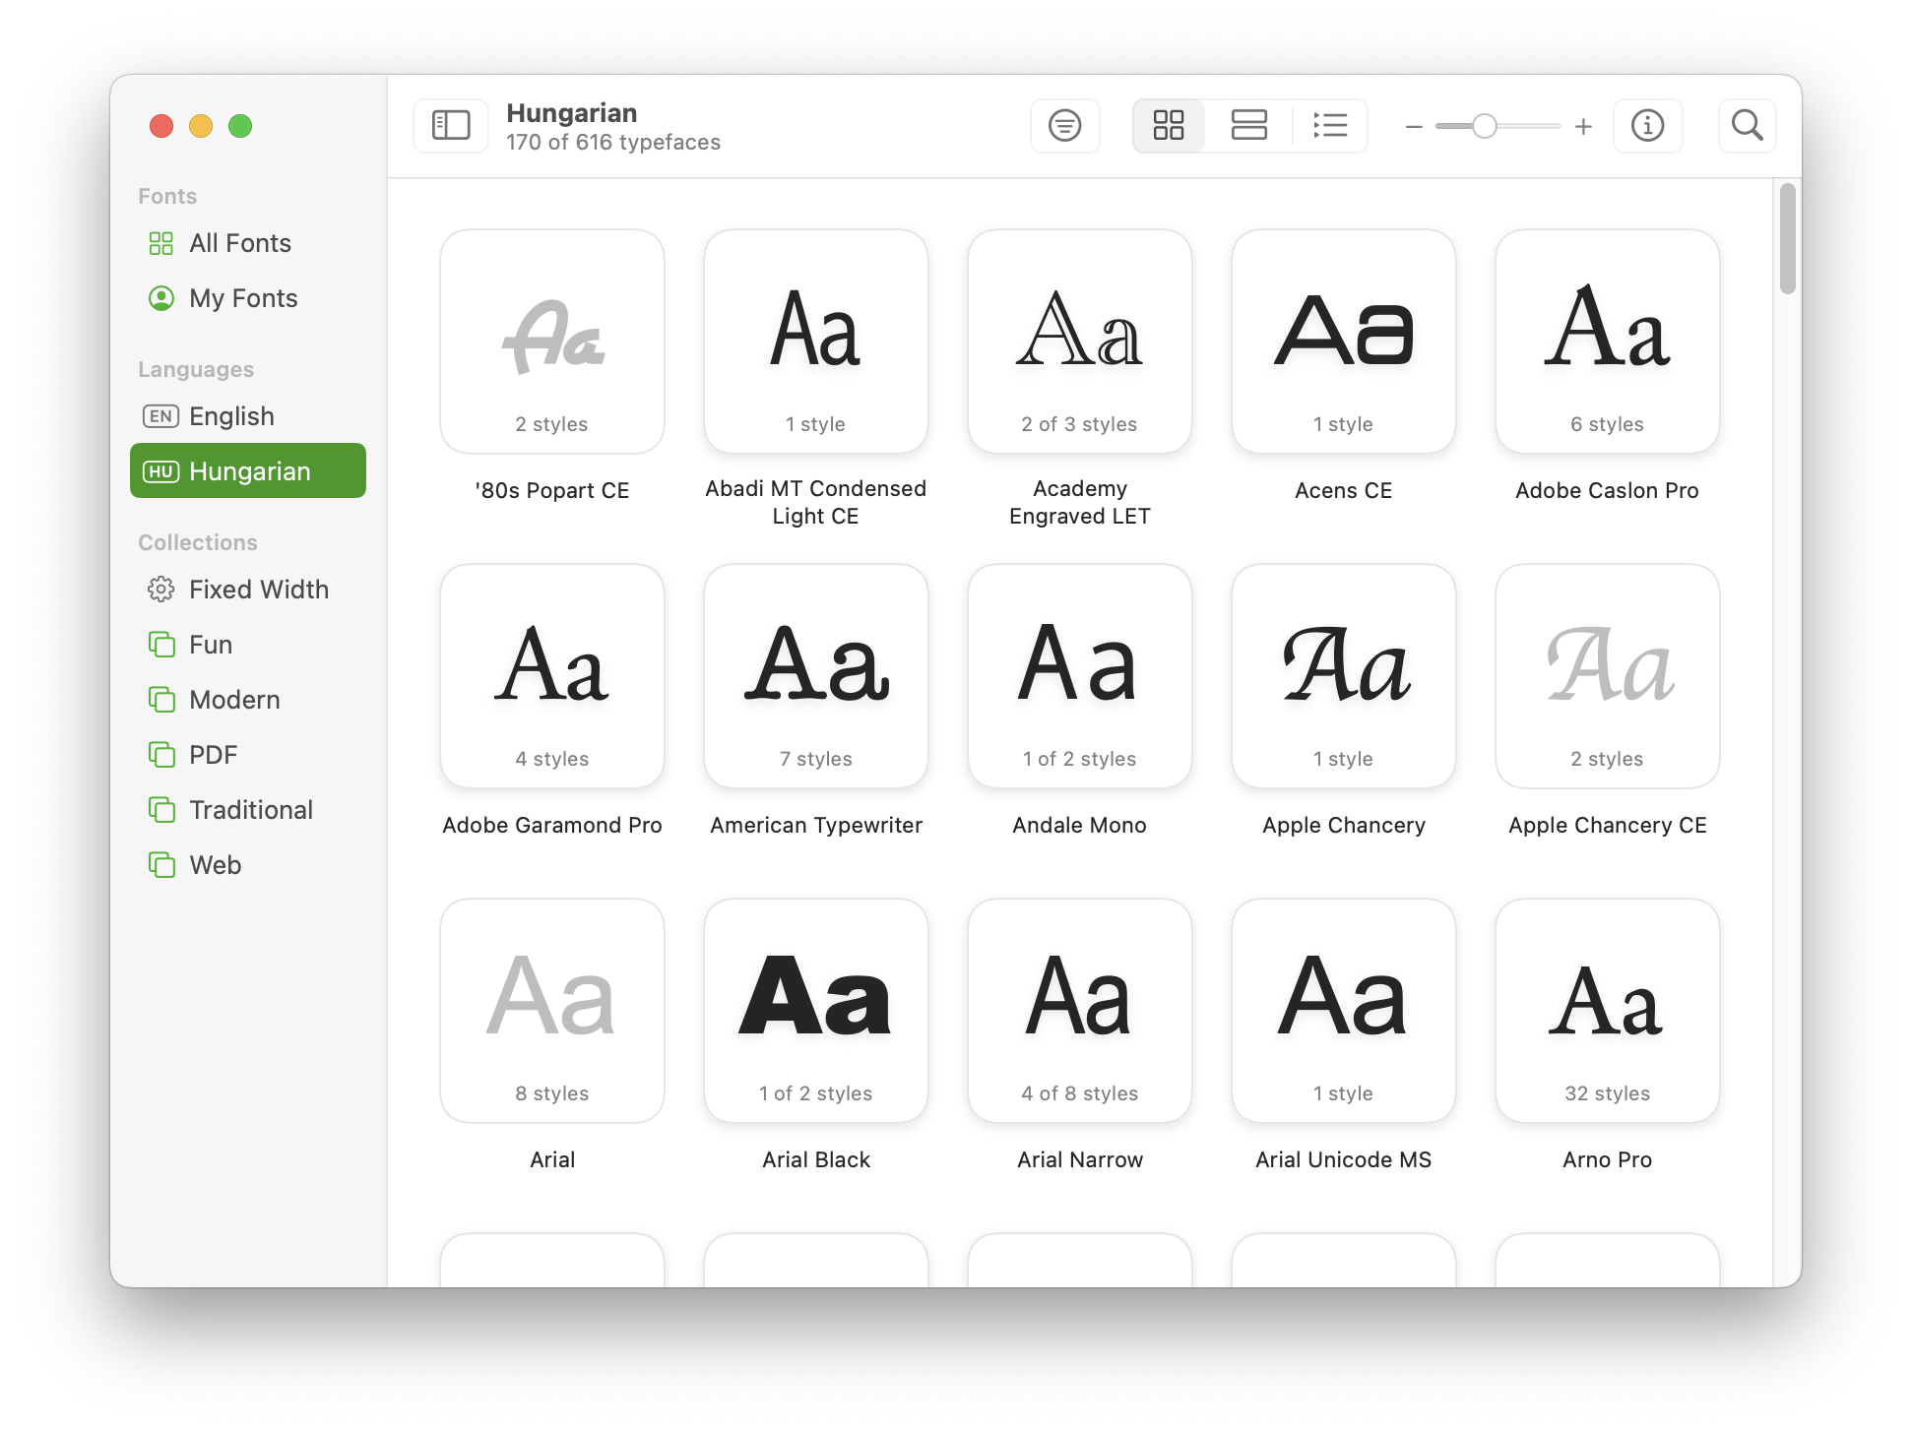Click the EN language badge icon
The width and height of the screenshot is (1912, 1433).
pos(160,416)
